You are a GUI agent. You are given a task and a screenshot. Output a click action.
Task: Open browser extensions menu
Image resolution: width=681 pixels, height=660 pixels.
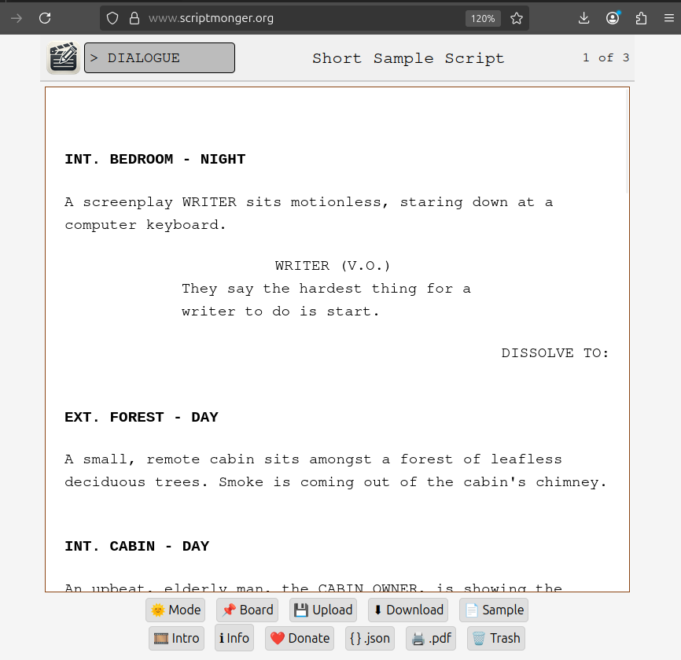pyautogui.click(x=642, y=18)
